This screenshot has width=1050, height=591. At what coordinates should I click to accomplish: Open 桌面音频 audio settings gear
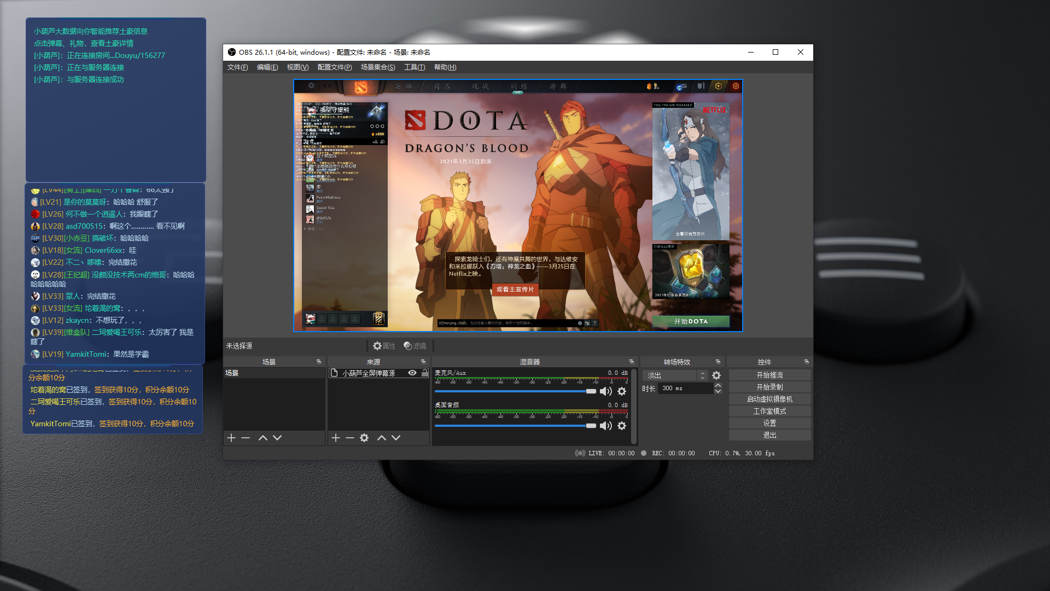[622, 426]
